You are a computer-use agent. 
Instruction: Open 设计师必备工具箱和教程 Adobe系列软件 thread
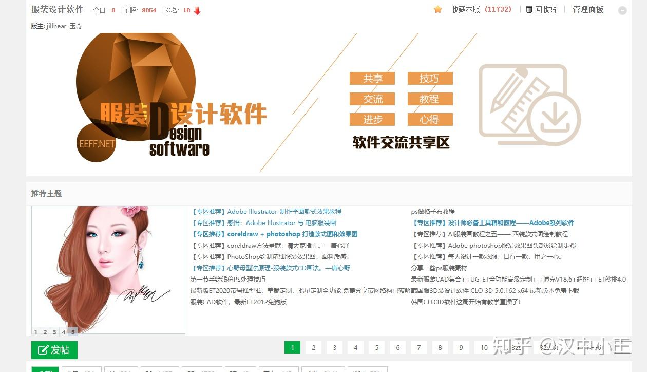pos(511,222)
